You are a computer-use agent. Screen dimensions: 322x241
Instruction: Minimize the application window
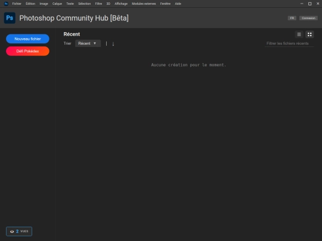302,4
